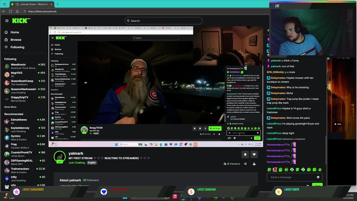The width and height of the screenshot is (357, 201).
Task: Click the Browse sidebar icon
Action: point(6,40)
